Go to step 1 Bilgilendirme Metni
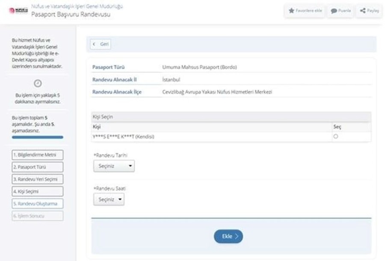385x261 pixels. point(38,155)
